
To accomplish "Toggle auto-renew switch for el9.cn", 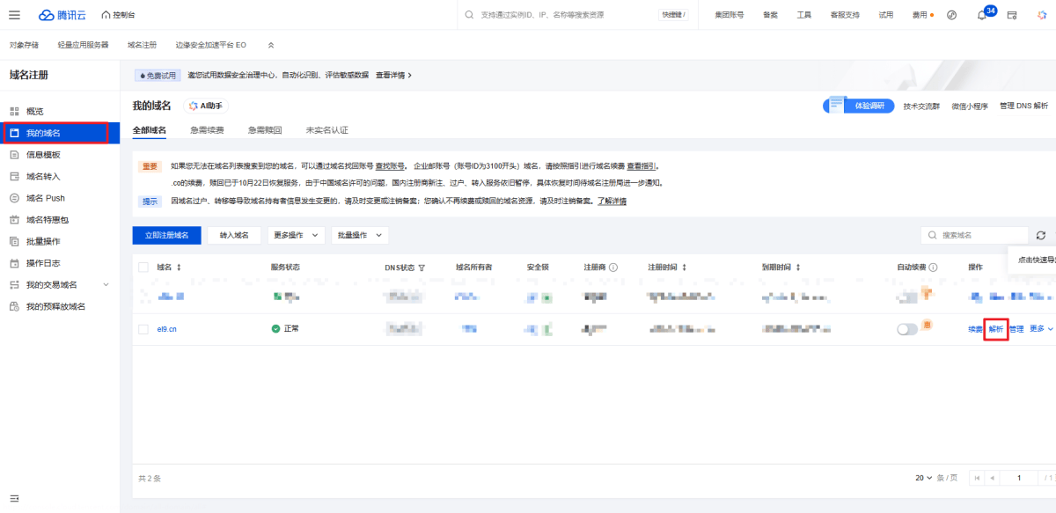I will point(906,329).
